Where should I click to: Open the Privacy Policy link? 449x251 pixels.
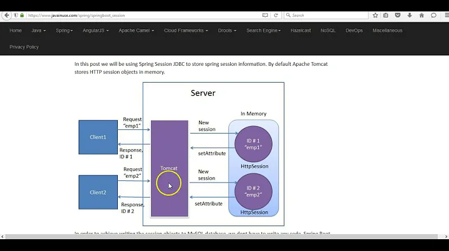(x=24, y=47)
